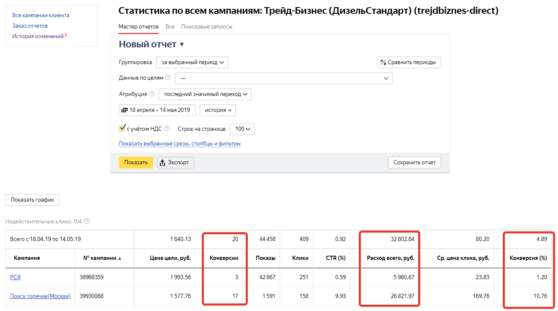Image resolution: width=558 pixels, height=311 pixels.
Task: Click total clicks value 409
Action: 303,239
